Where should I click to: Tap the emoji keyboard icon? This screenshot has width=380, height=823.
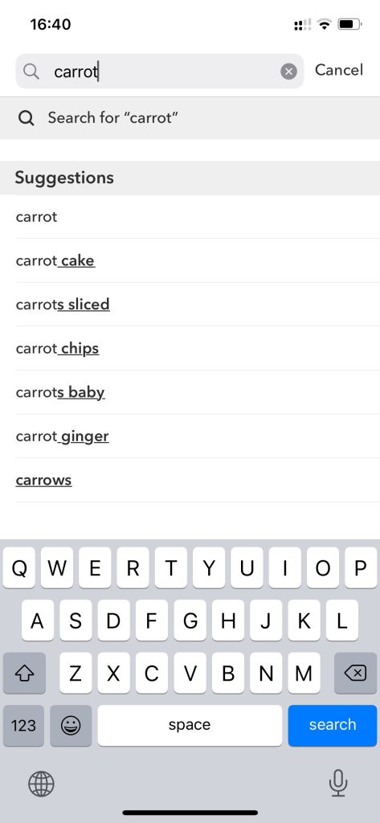[x=71, y=726]
